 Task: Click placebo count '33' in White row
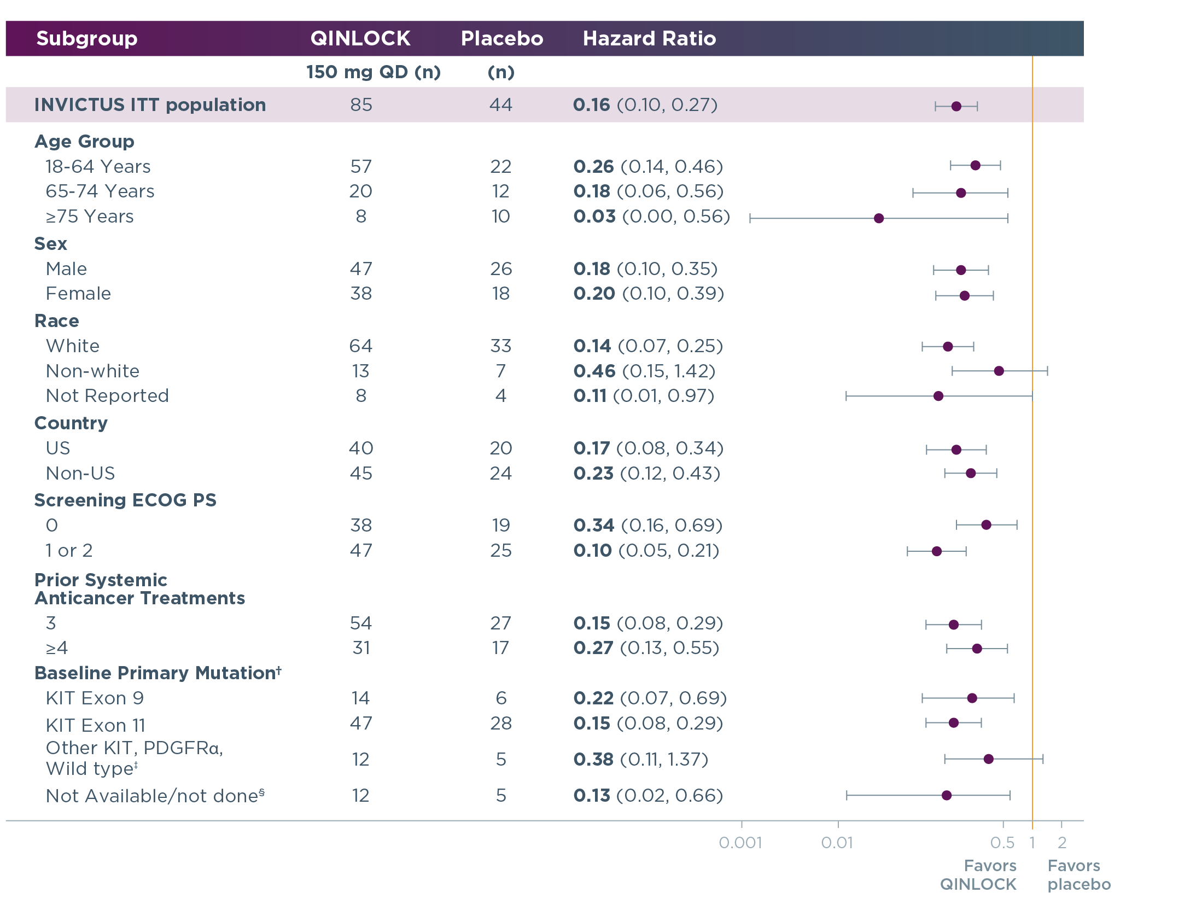[501, 346]
